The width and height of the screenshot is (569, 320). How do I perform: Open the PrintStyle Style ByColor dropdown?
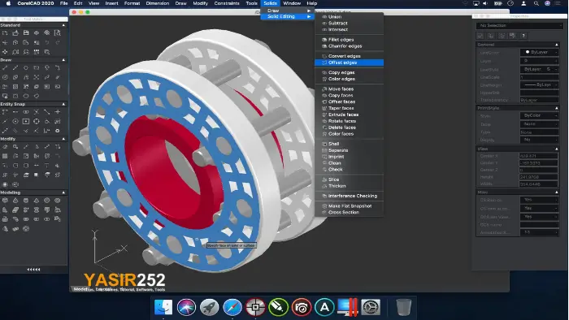(539, 115)
